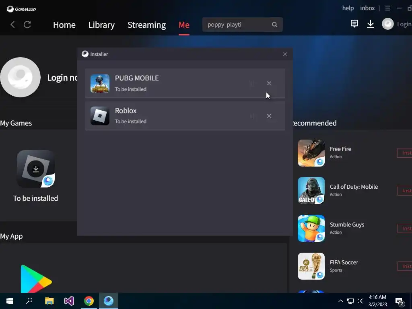Image resolution: width=412 pixels, height=309 pixels.
Task: Open the notification center icon
Action: [x=400, y=301]
